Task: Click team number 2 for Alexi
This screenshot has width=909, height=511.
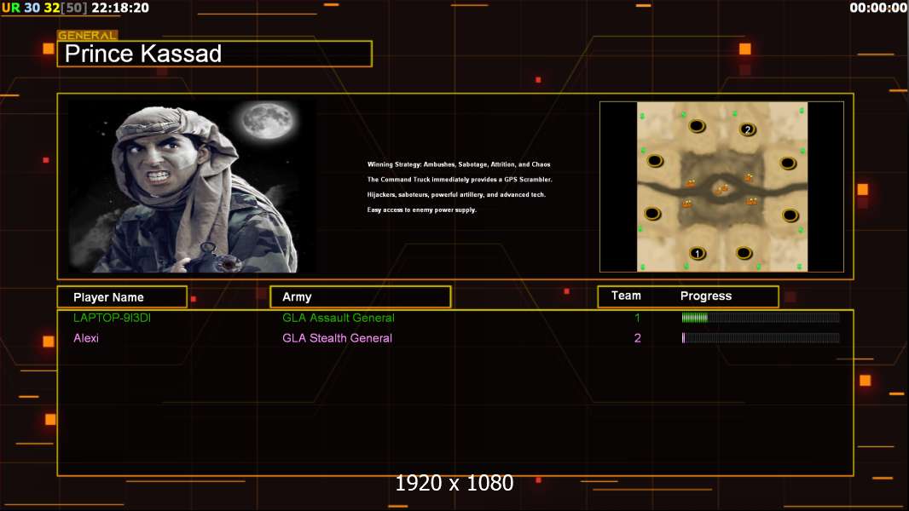Action: click(637, 338)
